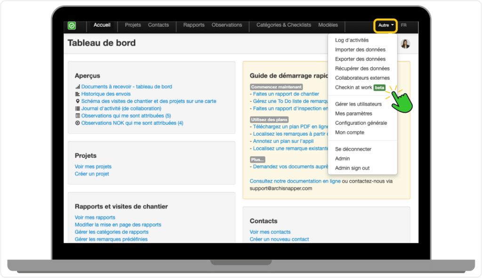This screenshot has height=278, width=482.
Task: Select Importer des données
Action: pyautogui.click(x=360, y=50)
